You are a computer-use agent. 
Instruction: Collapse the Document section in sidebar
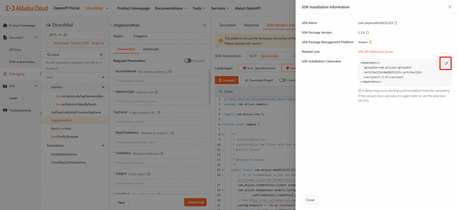pos(36,37)
